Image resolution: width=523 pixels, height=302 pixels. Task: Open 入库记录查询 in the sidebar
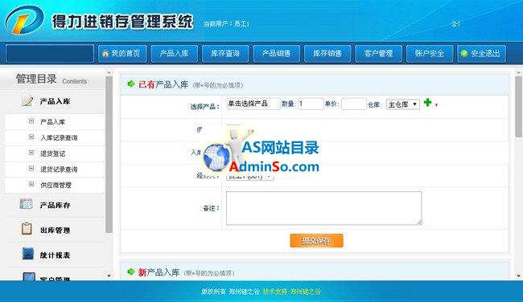pos(59,137)
